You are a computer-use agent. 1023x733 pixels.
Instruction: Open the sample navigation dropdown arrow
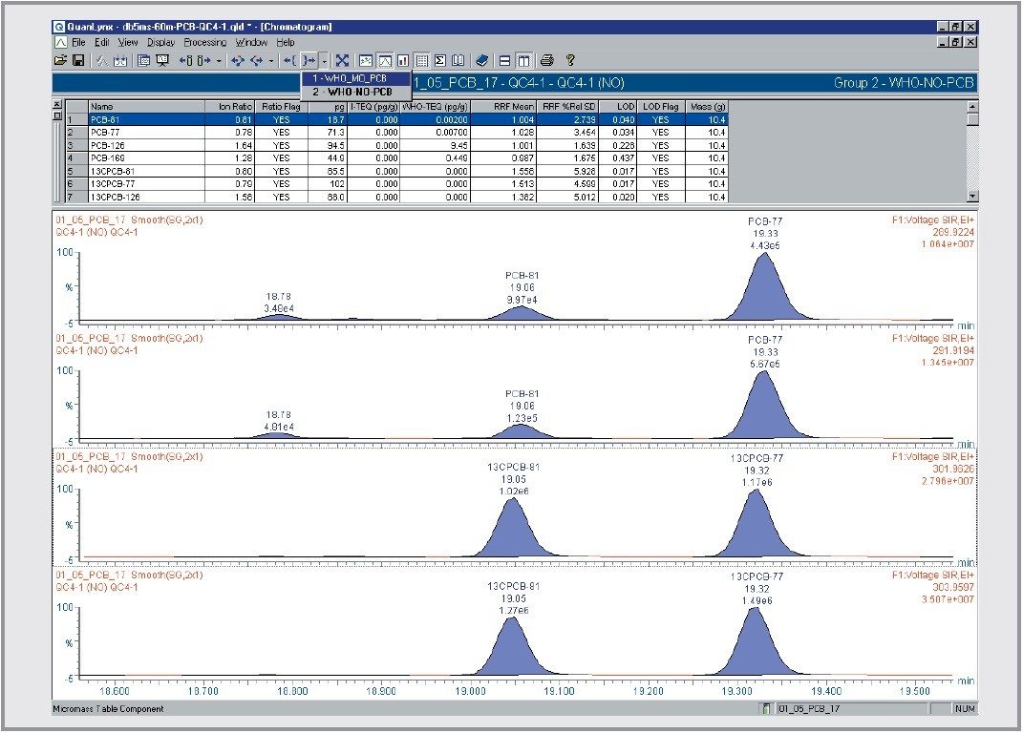[219, 61]
